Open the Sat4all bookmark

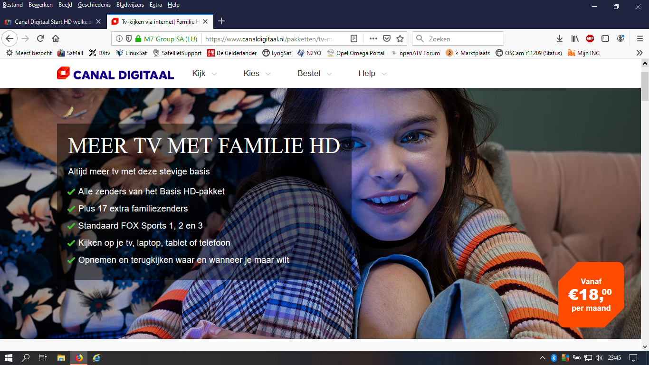(x=70, y=53)
